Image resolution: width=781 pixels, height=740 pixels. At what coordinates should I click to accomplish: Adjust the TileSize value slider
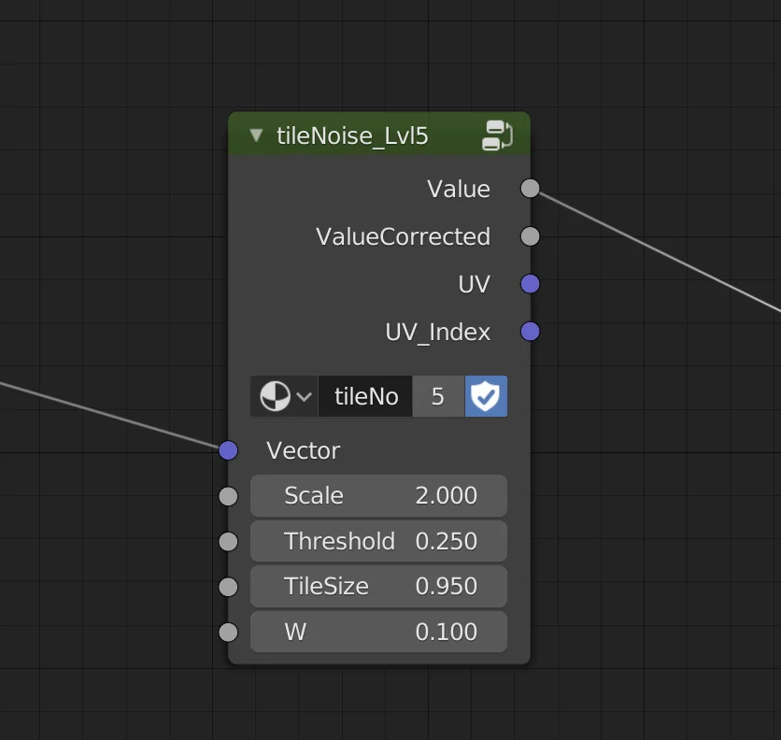coord(378,587)
